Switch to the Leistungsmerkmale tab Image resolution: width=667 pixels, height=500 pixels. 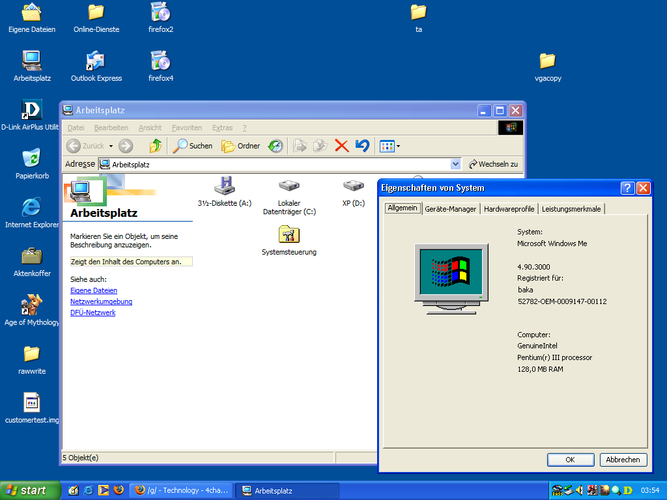pos(571,209)
